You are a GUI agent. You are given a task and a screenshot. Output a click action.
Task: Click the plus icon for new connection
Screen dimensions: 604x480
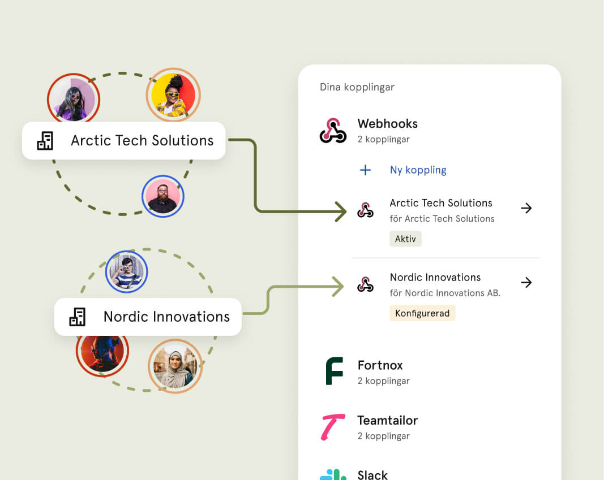365,170
